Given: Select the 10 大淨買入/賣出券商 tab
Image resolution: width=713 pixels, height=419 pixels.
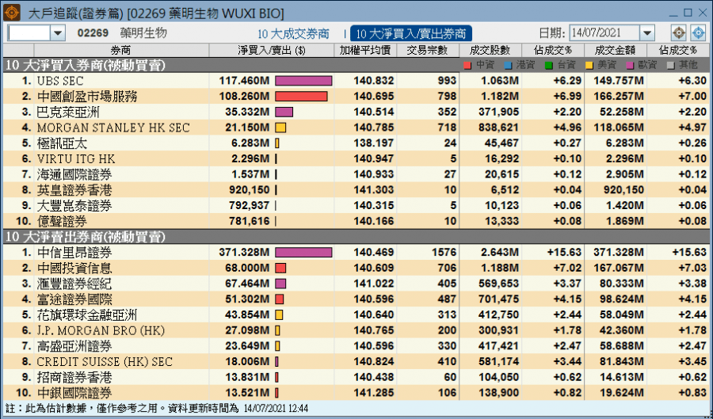Looking at the screenshot, I should point(411,33).
